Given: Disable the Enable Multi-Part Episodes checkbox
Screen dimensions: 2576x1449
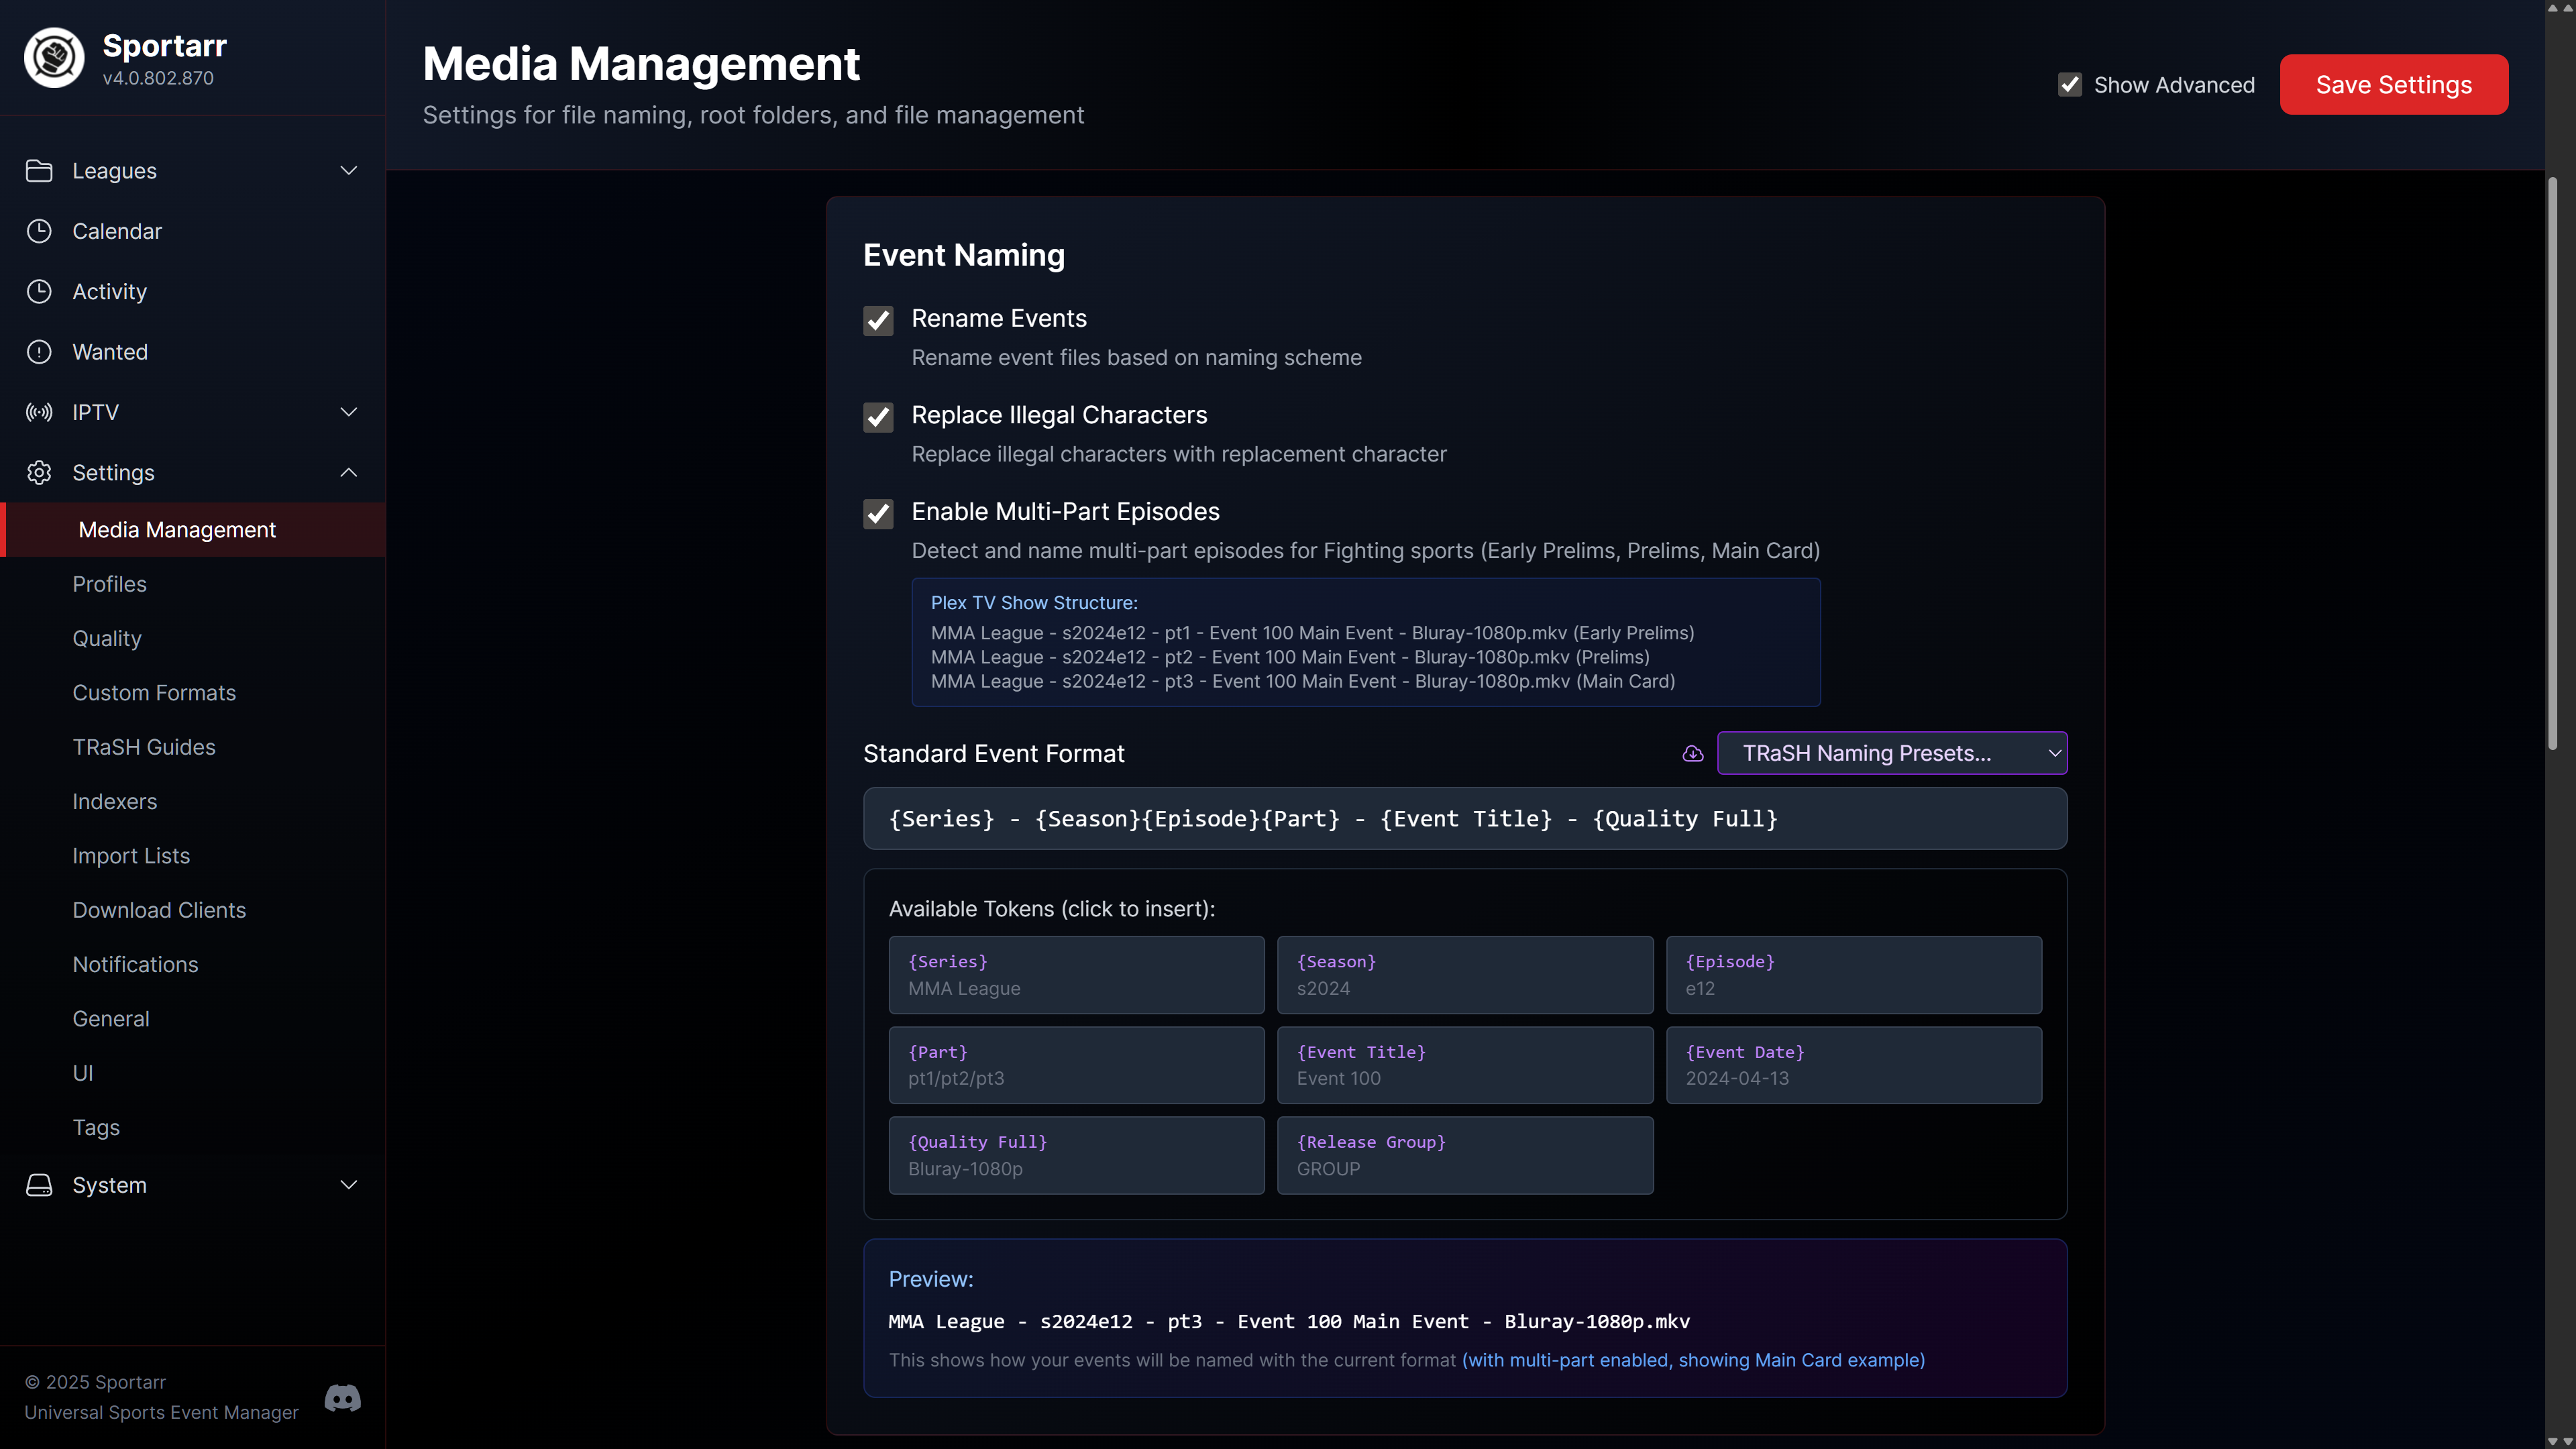Looking at the screenshot, I should pyautogui.click(x=878, y=513).
